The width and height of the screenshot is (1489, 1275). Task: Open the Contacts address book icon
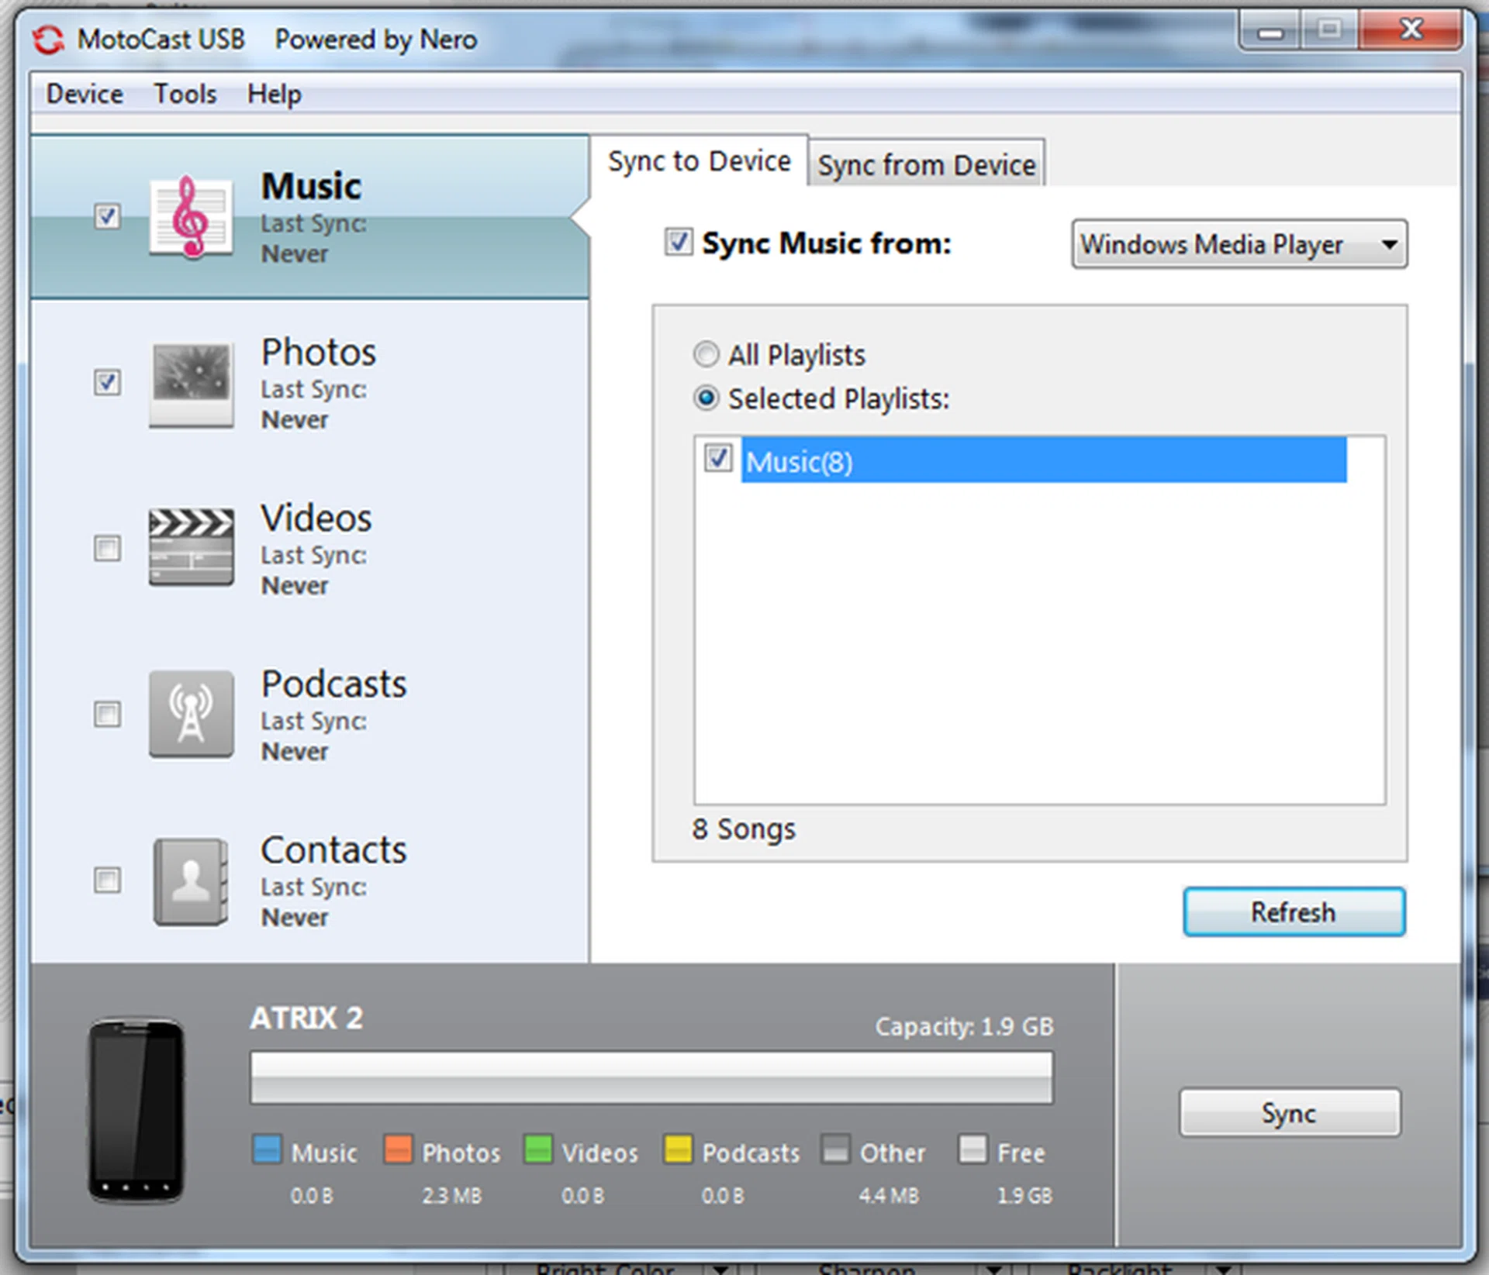click(191, 881)
